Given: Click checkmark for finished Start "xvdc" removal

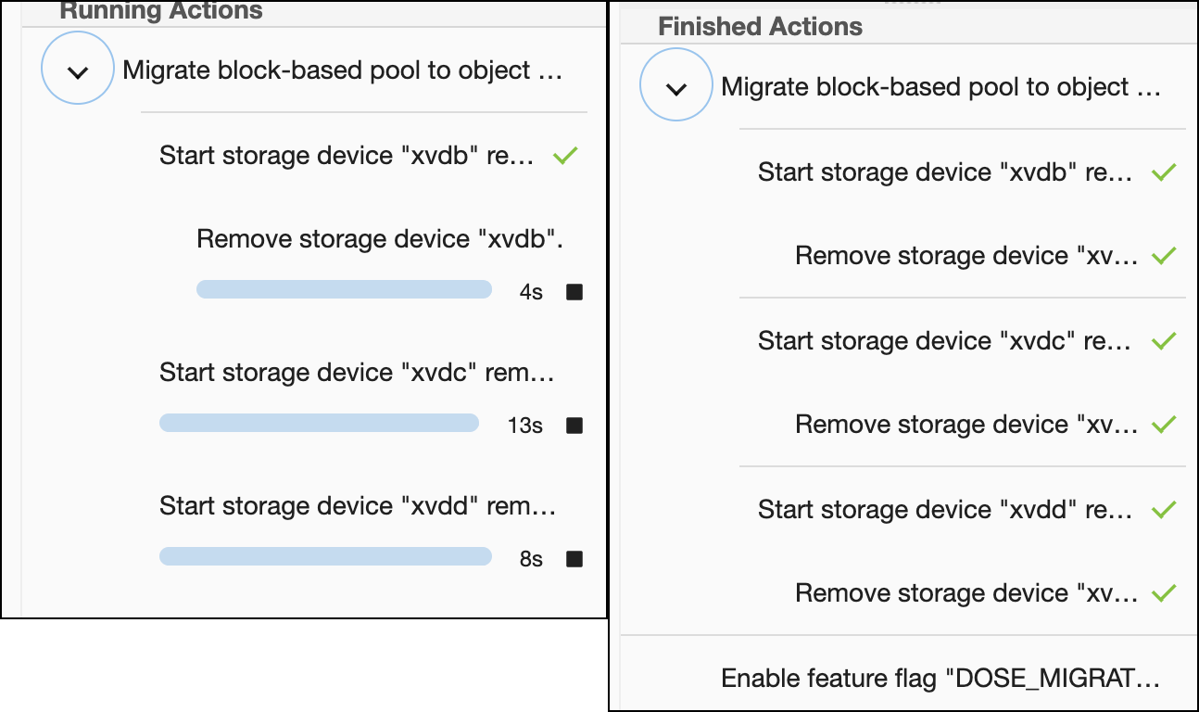Looking at the screenshot, I should coord(1163,341).
